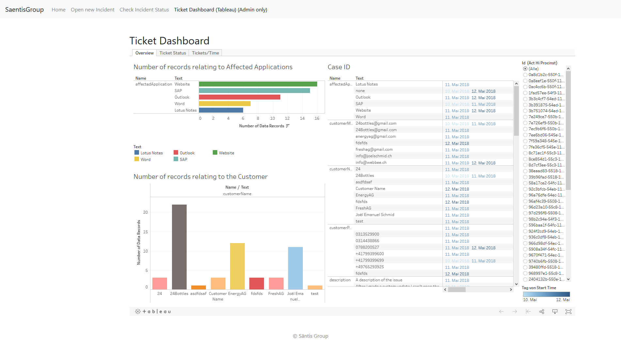Select the 24Bottles customer bar
The height and width of the screenshot is (355, 621).
179,247
